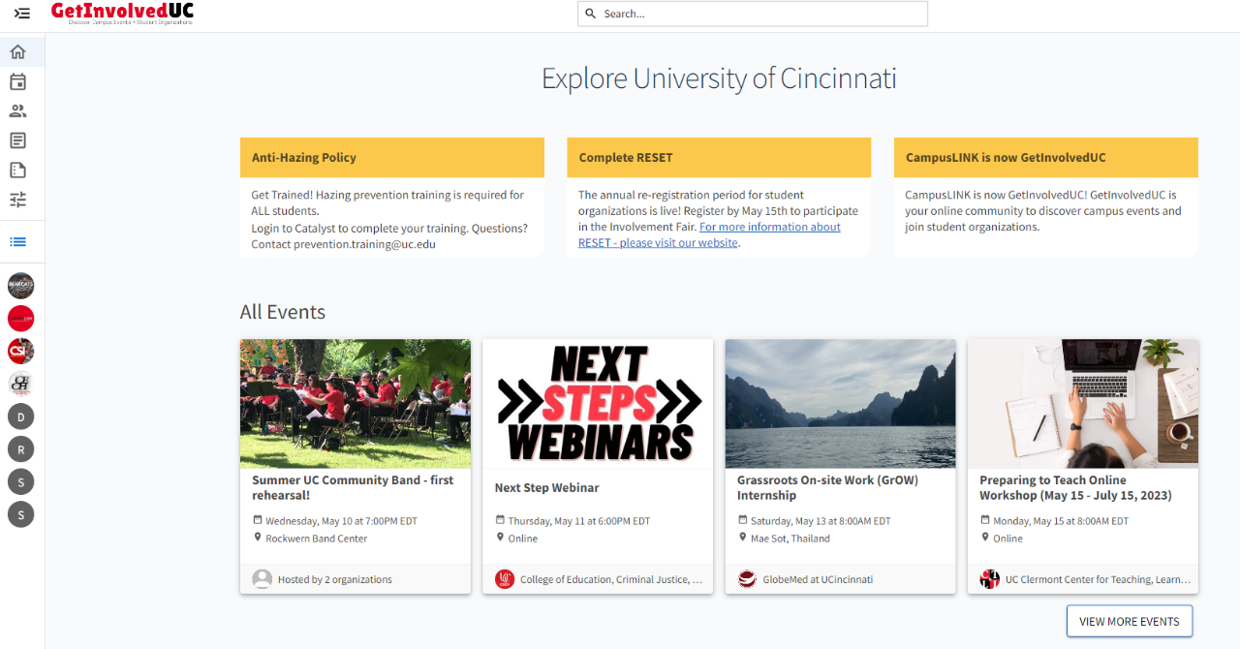
Task: Open the Events calendar sidebar icon
Action: click(17, 82)
